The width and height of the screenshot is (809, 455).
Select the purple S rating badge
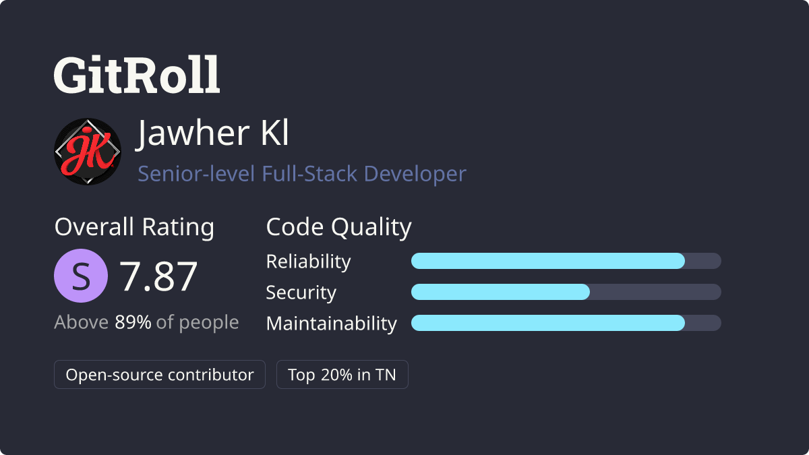pos(81,276)
